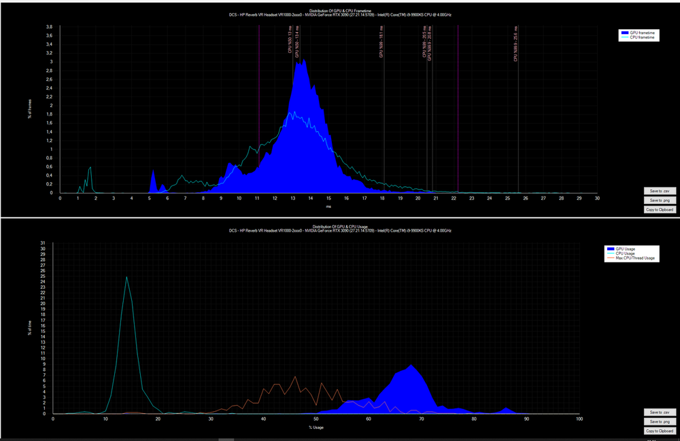The image size is (680, 441).
Task: Click 'Distribution Of GPU & CPU Usage' title
Action: (340, 226)
